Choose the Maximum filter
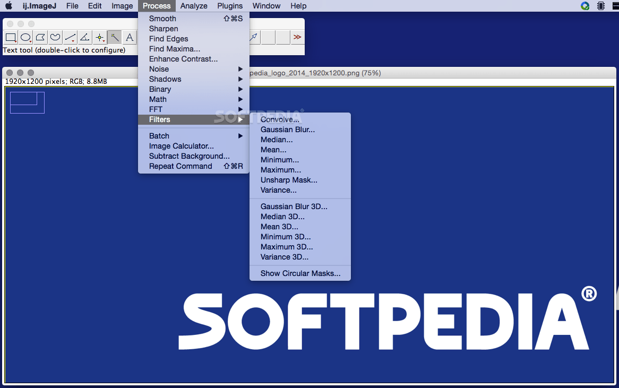The height and width of the screenshot is (388, 619). click(300, 170)
